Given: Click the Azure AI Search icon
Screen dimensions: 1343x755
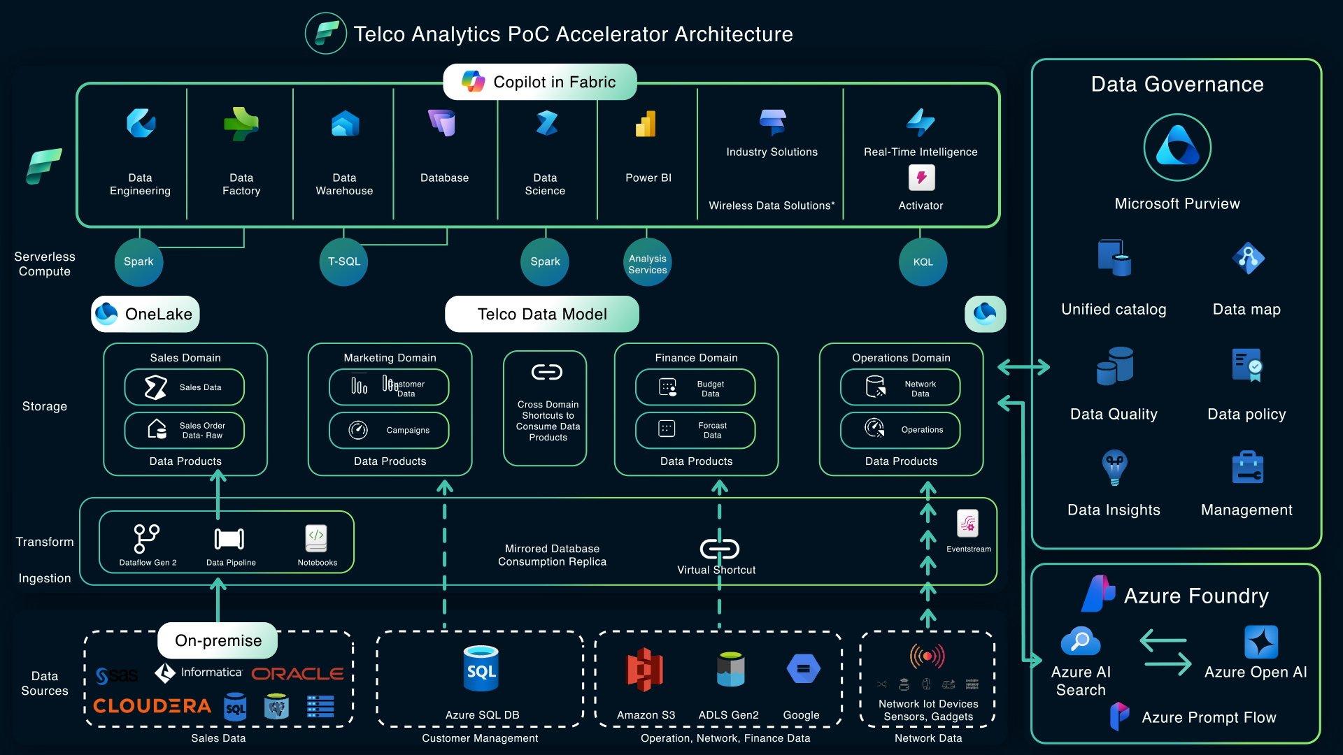Looking at the screenshot, I should pyautogui.click(x=1081, y=642).
